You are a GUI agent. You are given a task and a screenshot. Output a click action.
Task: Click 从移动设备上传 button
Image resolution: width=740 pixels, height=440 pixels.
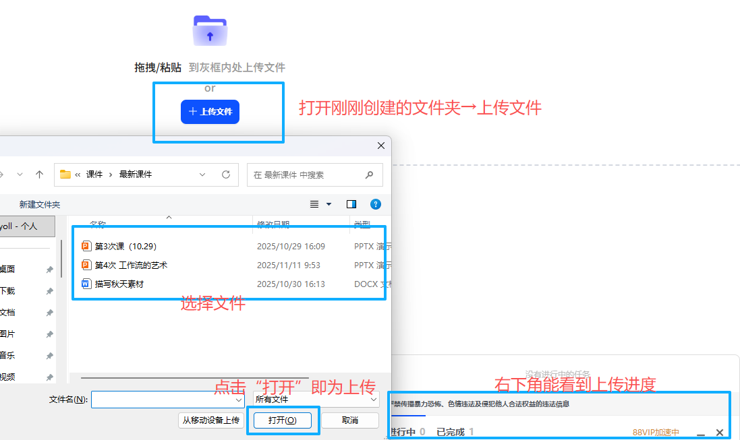coord(211,420)
